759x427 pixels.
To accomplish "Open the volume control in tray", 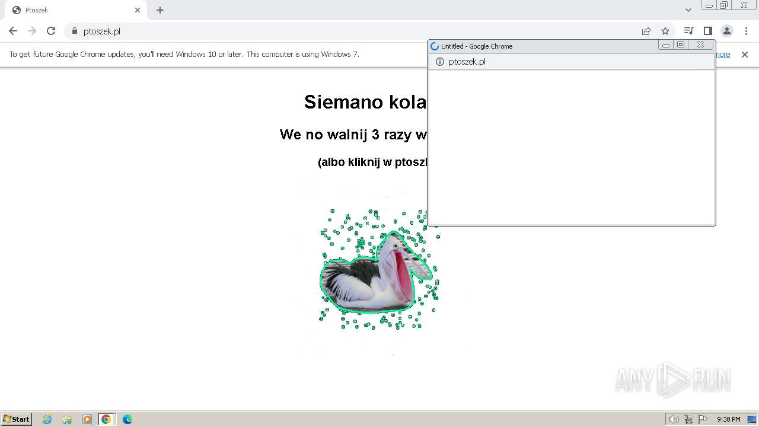I will pos(674,419).
